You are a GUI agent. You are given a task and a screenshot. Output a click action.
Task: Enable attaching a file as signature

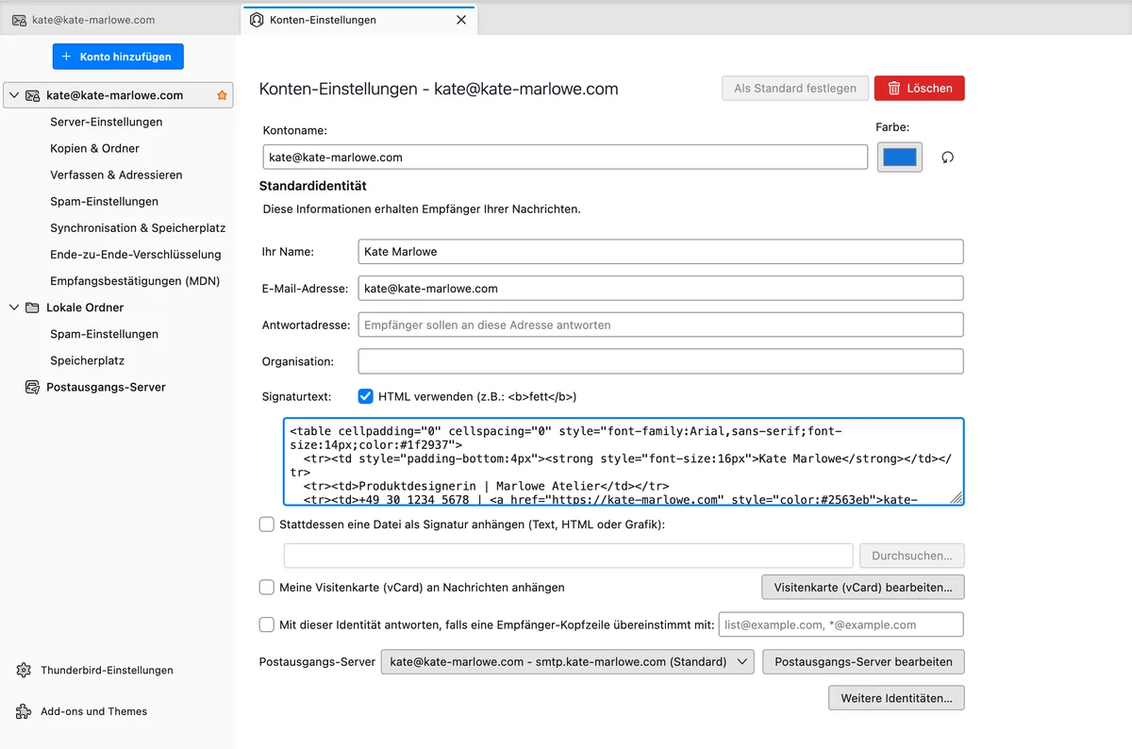pyautogui.click(x=267, y=524)
